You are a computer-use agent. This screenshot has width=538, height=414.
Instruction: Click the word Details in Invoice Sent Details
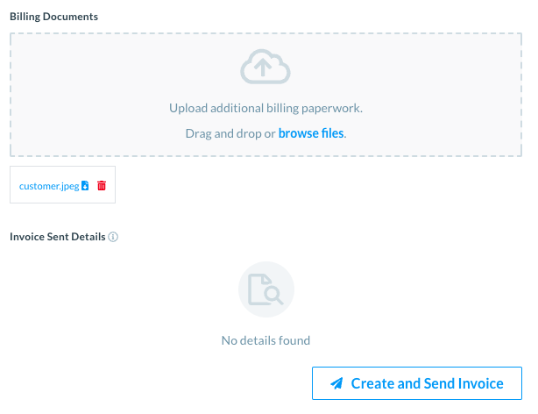tap(88, 237)
